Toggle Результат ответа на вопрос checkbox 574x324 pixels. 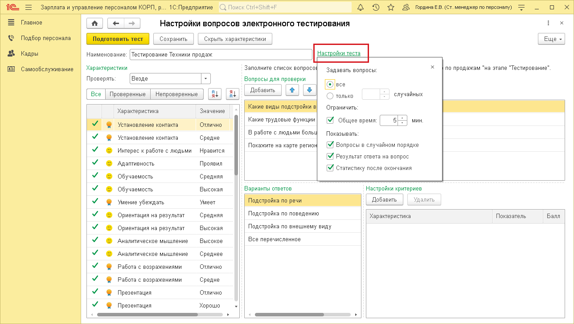coord(330,156)
